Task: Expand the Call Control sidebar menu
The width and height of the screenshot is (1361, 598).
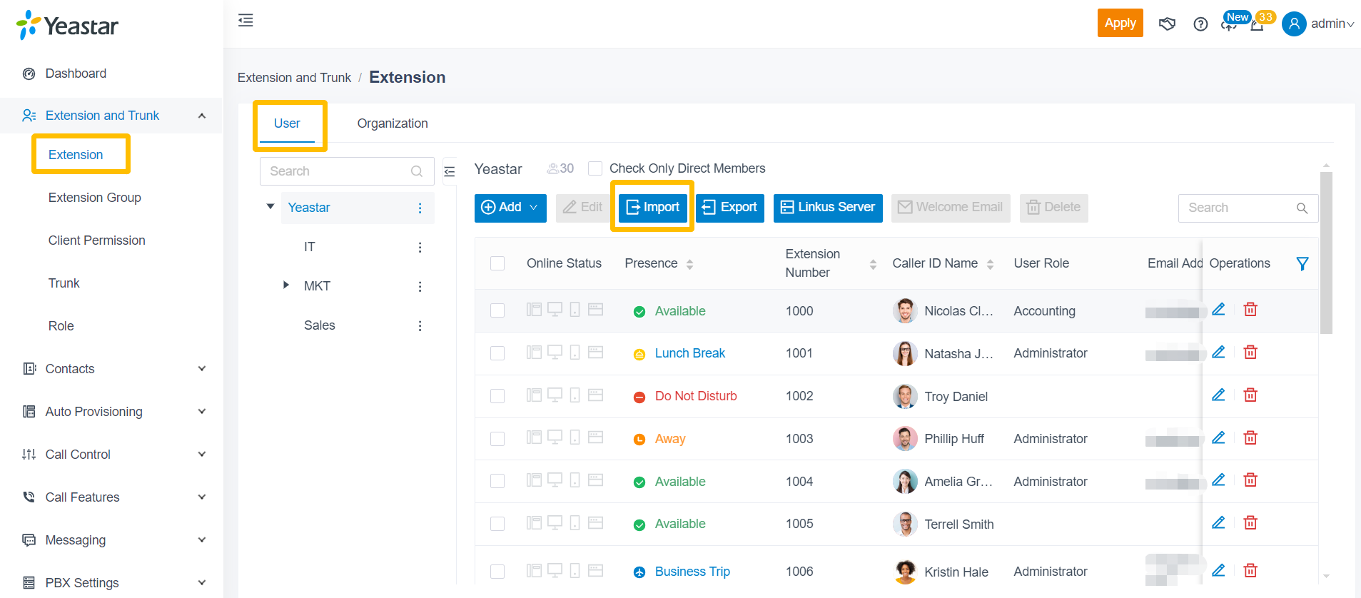Action: pyautogui.click(x=202, y=455)
